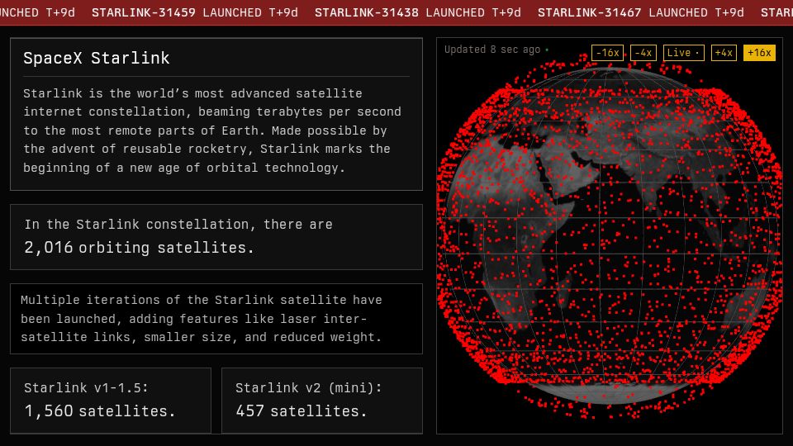Click the 2,016 orbiting satellites count
This screenshot has height=446, width=793.
click(x=139, y=247)
